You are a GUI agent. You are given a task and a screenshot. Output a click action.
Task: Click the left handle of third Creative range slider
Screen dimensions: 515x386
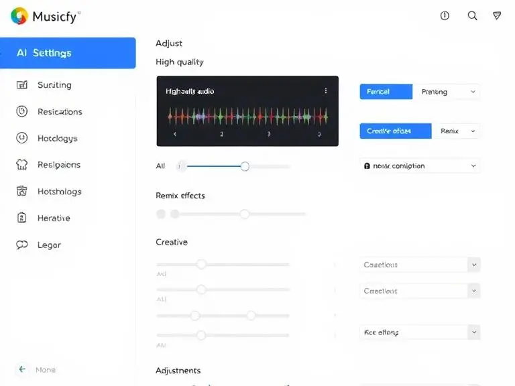pos(195,316)
